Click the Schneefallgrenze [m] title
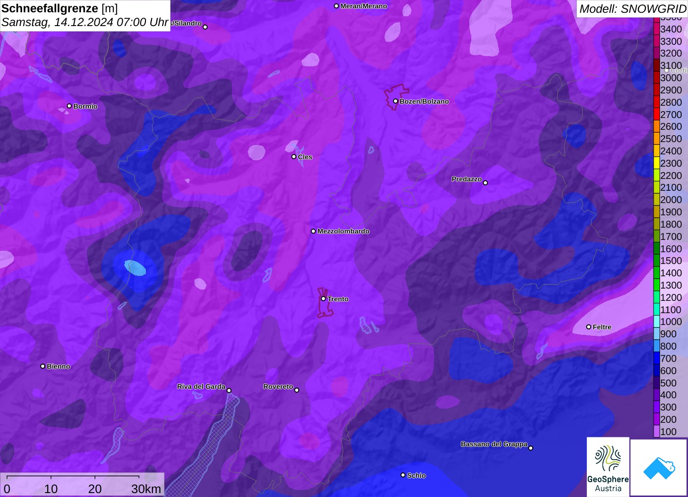The image size is (688, 497). [x=59, y=8]
